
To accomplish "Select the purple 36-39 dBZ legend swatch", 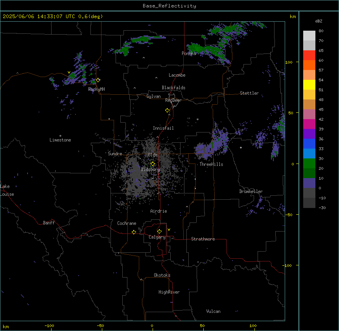I will (309, 134).
